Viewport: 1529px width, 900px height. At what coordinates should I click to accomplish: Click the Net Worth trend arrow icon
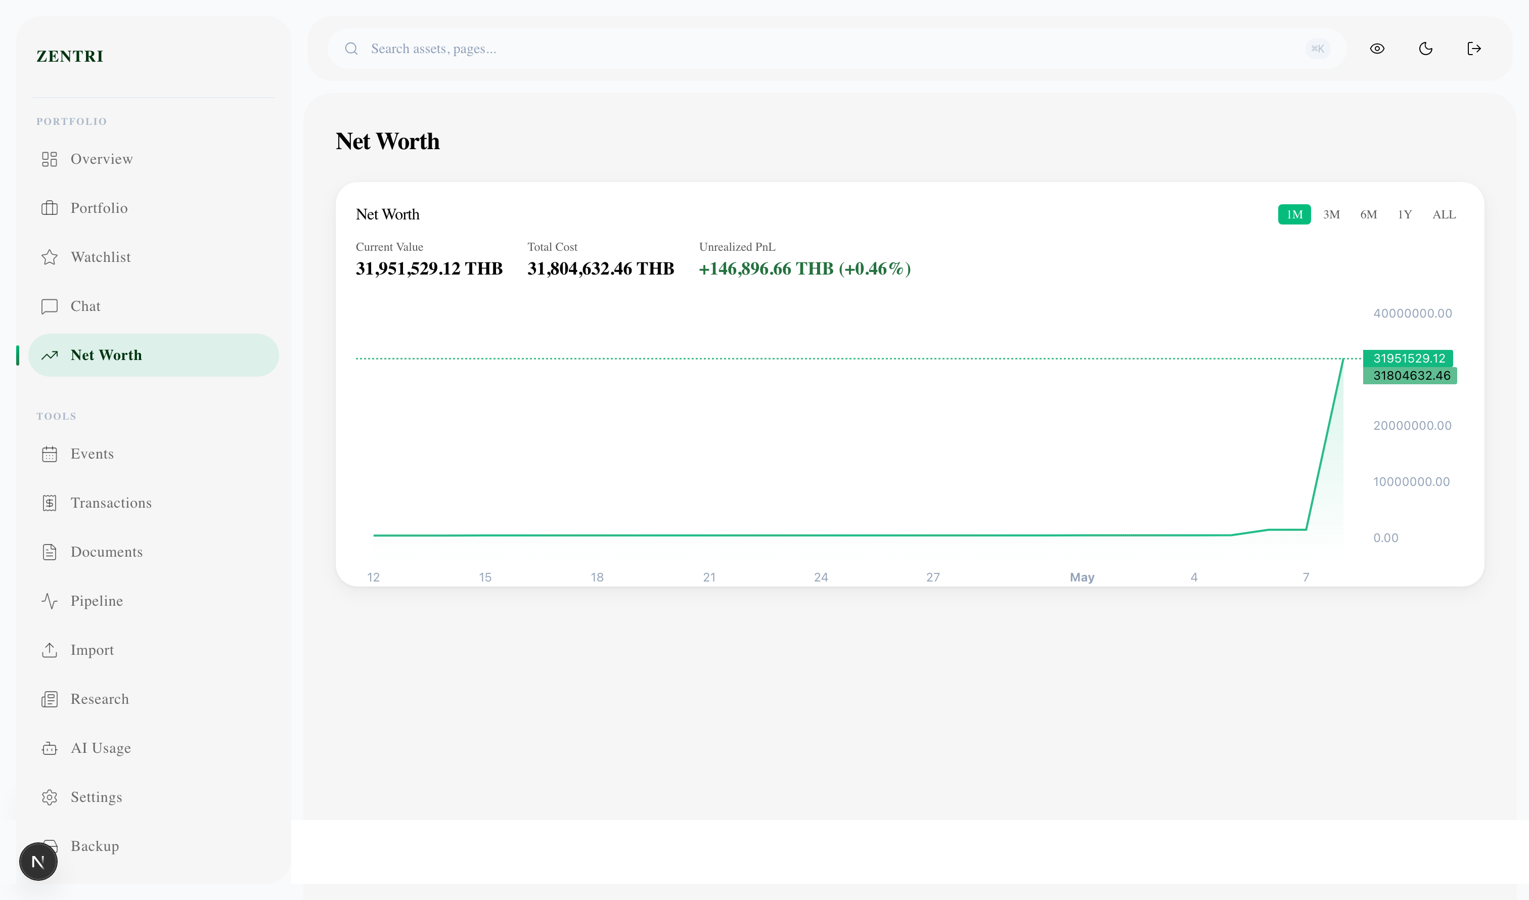[49, 355]
